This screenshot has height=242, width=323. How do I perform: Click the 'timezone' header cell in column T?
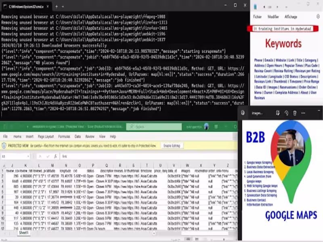tap(147, 171)
